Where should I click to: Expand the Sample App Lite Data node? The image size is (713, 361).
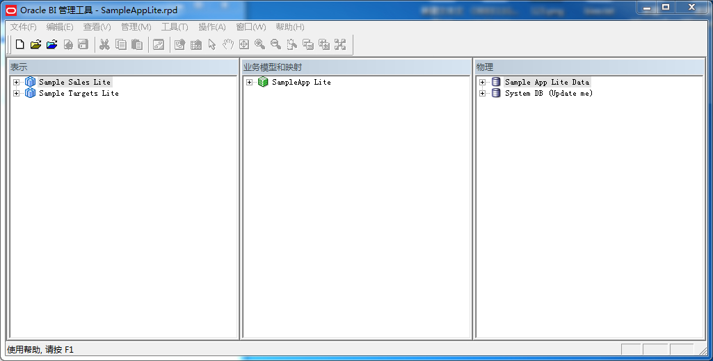[482, 82]
